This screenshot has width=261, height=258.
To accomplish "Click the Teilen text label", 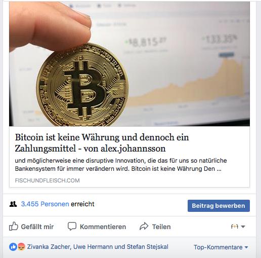I will click(161, 227).
